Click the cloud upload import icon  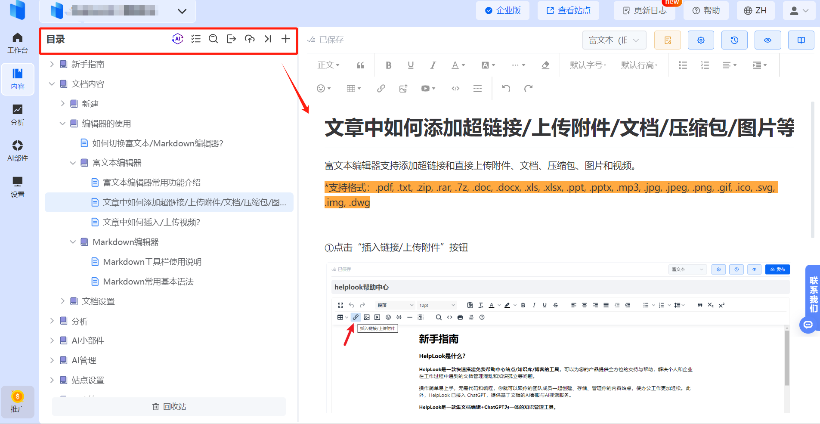(250, 39)
